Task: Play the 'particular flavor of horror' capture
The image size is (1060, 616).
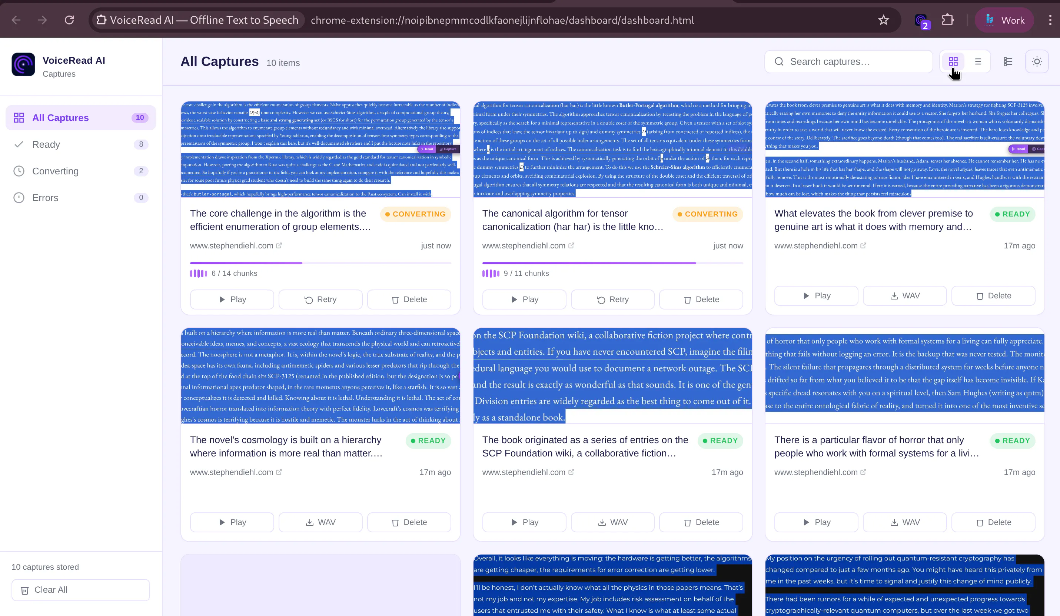Action: [816, 522]
